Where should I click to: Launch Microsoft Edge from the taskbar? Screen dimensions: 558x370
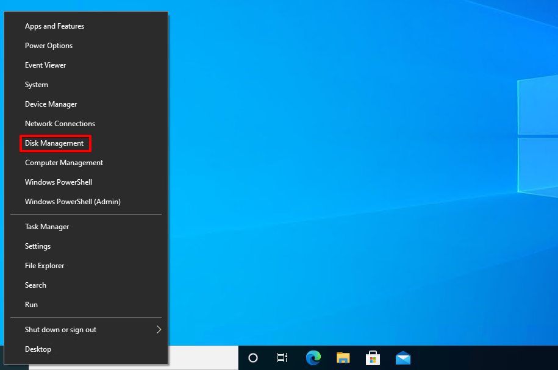[x=313, y=358]
